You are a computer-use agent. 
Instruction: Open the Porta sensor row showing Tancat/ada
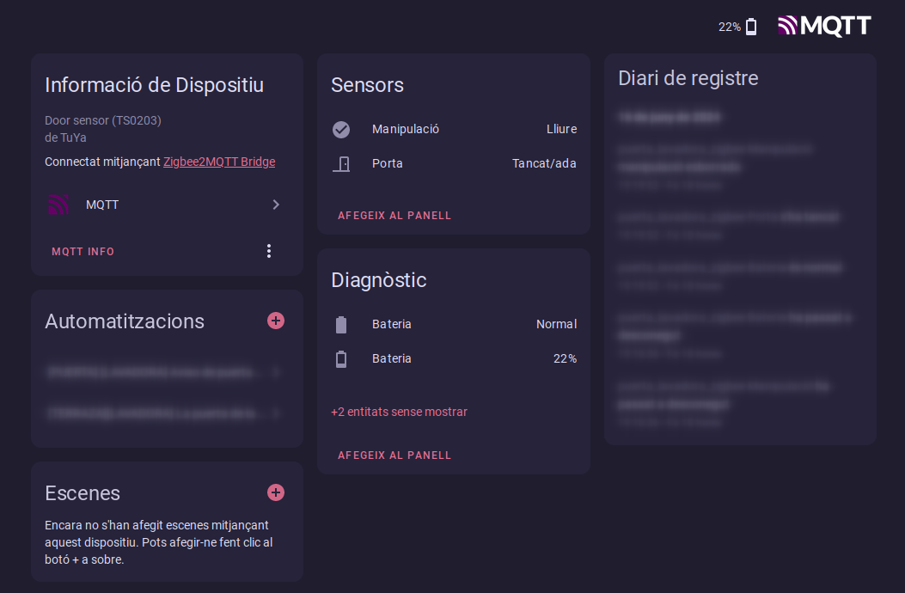coord(454,163)
